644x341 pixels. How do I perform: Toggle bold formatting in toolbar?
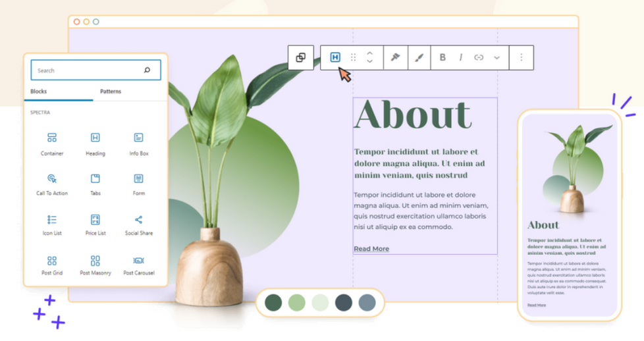(x=443, y=58)
